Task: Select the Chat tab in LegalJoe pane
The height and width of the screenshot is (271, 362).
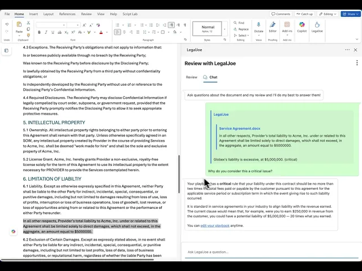Action: [210, 77]
